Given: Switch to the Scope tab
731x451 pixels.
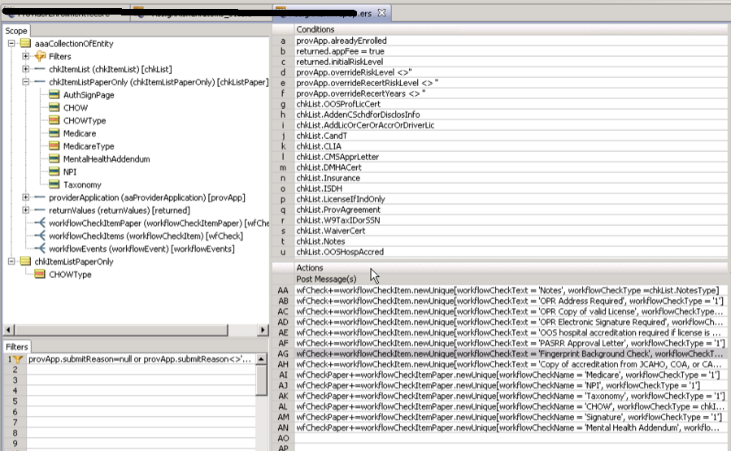Looking at the screenshot, I should [15, 31].
